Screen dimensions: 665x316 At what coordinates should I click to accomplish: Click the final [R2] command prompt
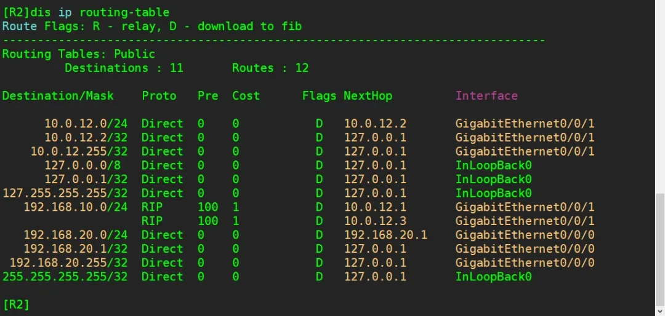(x=16, y=304)
